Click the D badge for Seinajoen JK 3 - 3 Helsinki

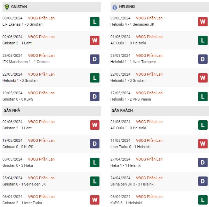click(203, 181)
